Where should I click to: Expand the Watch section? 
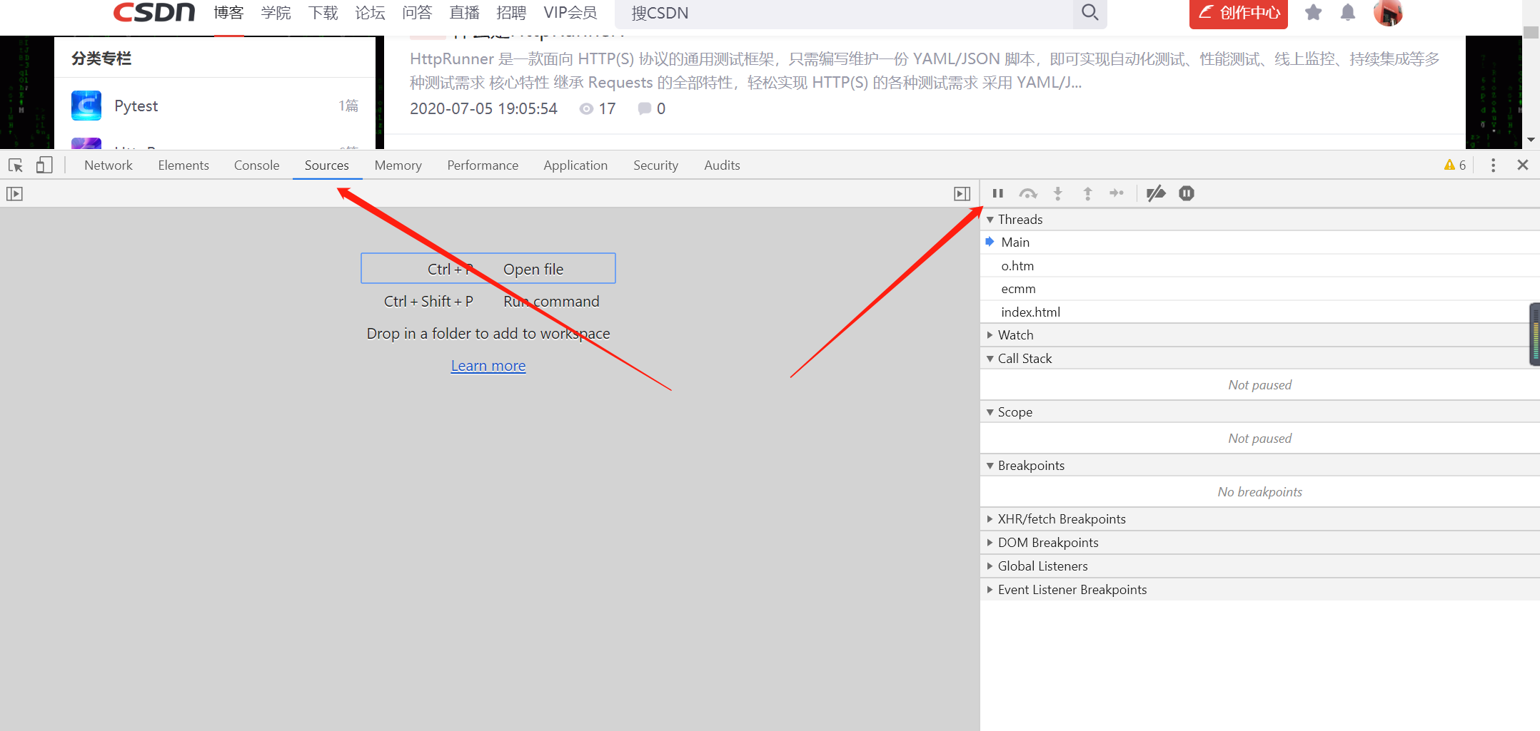990,335
